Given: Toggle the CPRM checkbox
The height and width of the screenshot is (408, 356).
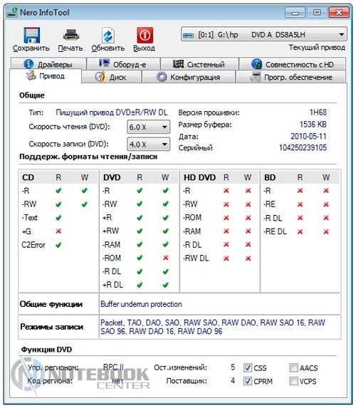Looking at the screenshot, I should pos(248,381).
